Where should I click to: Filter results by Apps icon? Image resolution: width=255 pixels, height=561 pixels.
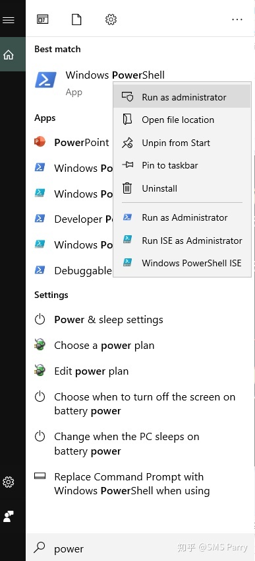click(42, 19)
